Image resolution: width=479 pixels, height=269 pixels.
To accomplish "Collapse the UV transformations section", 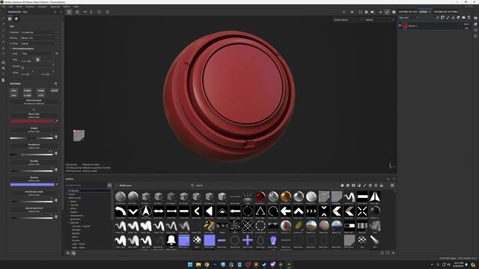I will (x=11, y=49).
